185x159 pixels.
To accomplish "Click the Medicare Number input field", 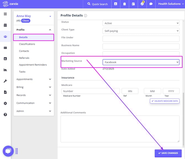I will point(91,91).
